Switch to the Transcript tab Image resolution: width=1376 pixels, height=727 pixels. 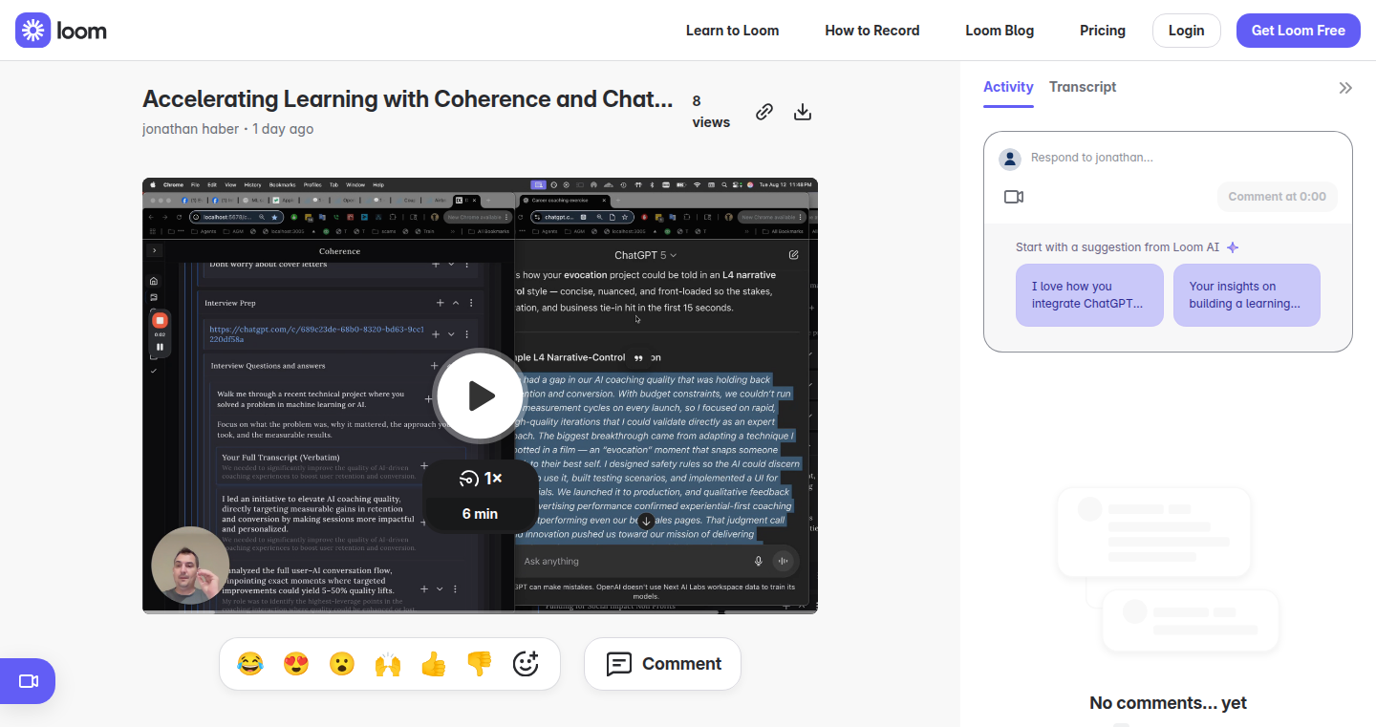[x=1083, y=87]
